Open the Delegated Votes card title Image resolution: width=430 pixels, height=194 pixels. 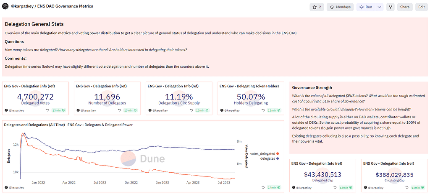[x=29, y=86]
